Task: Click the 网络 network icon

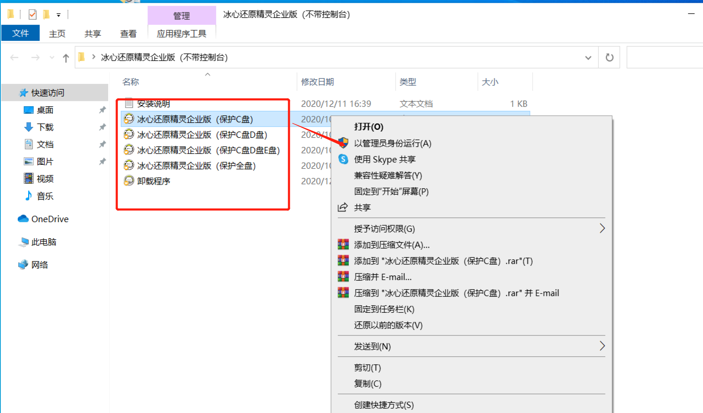Action: (23, 265)
